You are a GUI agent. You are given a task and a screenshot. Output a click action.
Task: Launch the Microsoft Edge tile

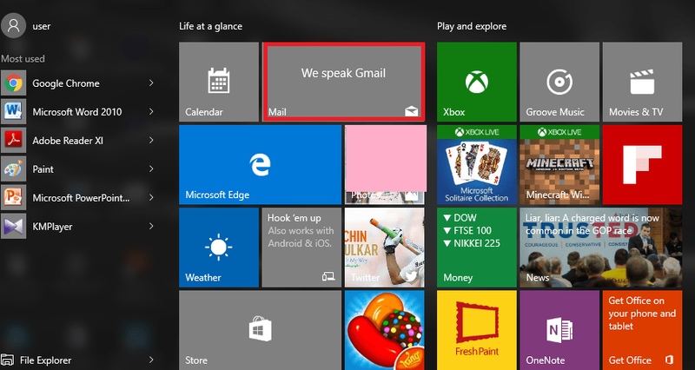tap(260, 164)
